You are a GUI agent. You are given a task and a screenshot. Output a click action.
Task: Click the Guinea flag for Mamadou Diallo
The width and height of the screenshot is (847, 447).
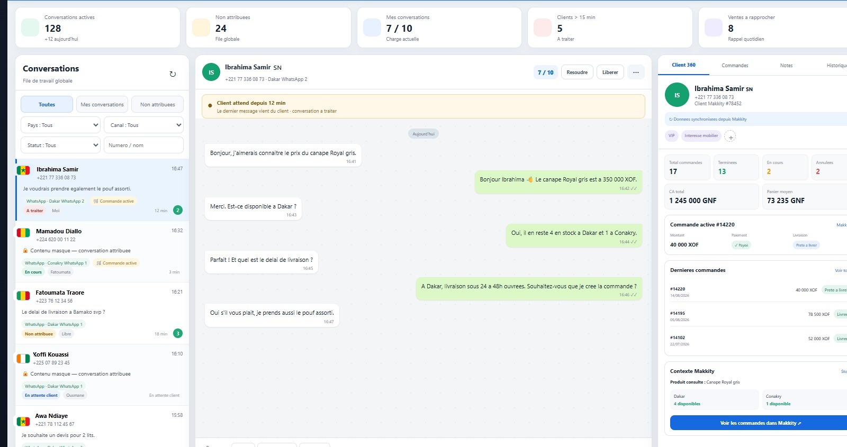click(23, 233)
